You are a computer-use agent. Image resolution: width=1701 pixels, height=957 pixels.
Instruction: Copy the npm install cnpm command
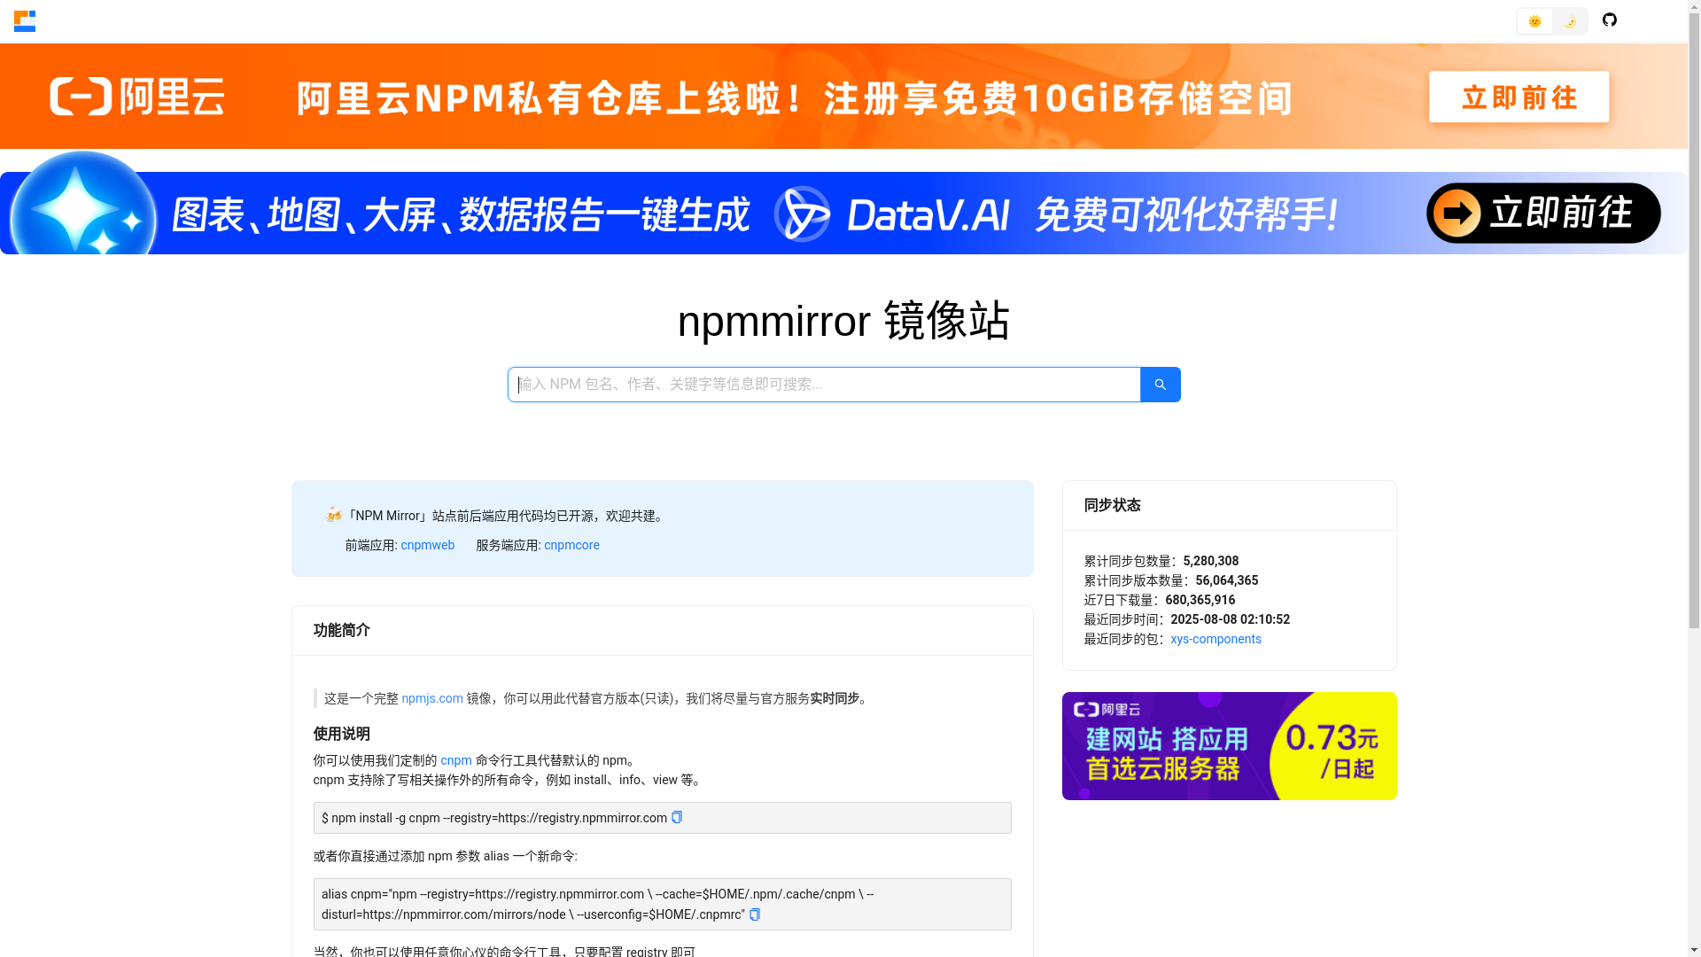(x=677, y=817)
